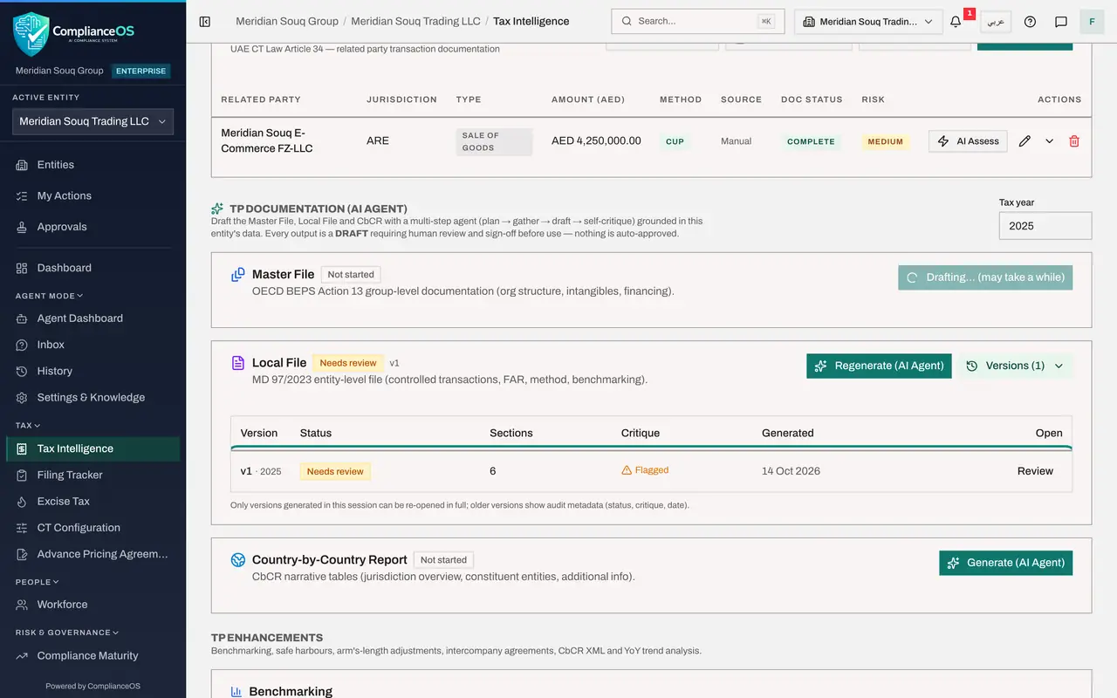Click Meridian Souq Group breadcrumb

click(x=287, y=22)
